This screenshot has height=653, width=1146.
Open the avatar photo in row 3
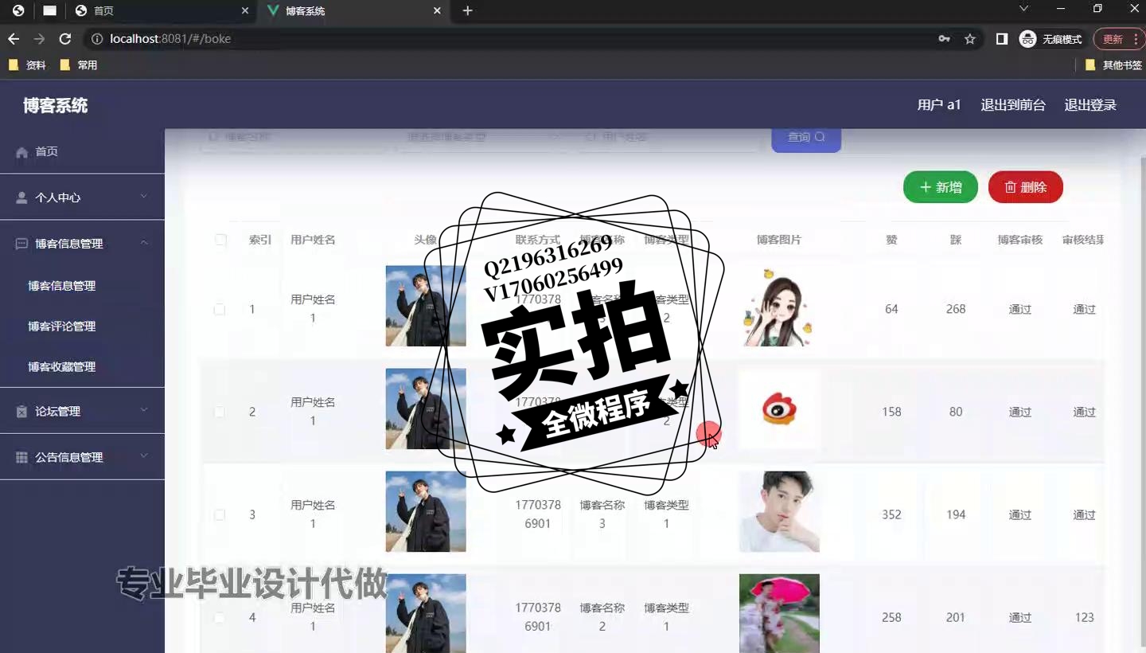point(426,512)
